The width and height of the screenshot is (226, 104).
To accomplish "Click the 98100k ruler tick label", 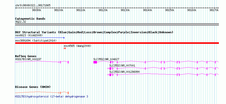I will 59,10.
